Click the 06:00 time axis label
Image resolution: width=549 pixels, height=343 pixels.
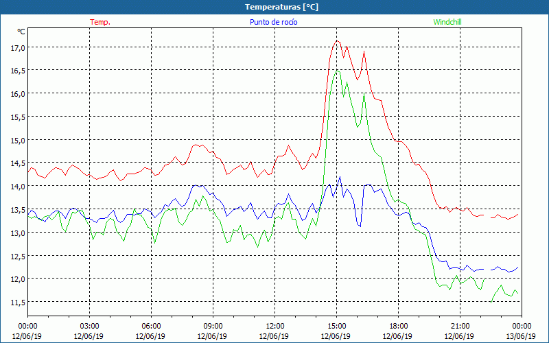point(151,327)
